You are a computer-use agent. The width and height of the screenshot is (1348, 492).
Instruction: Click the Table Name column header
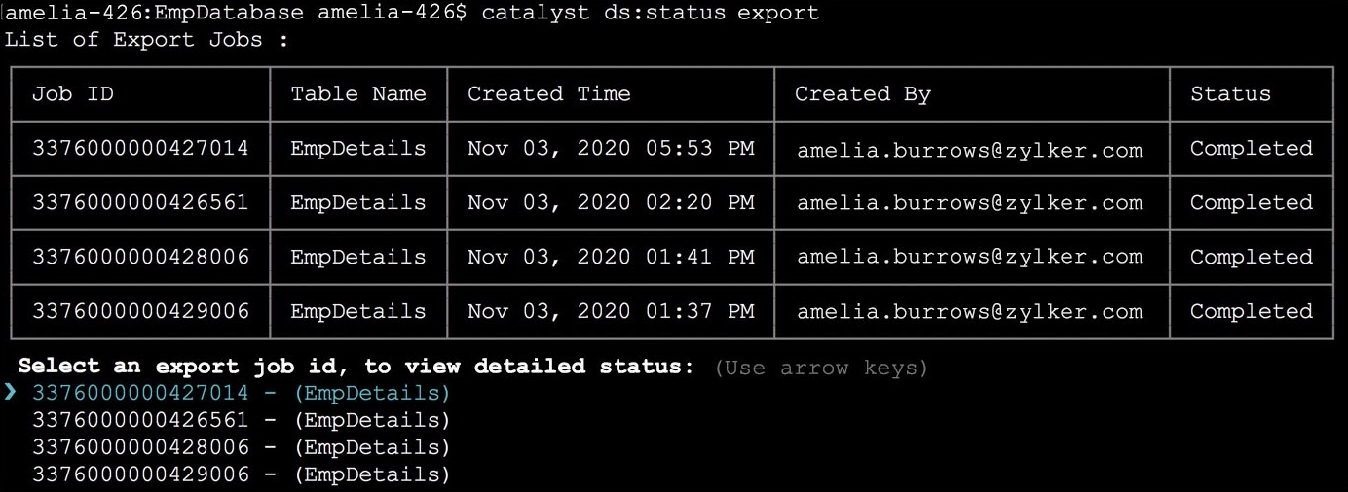[x=358, y=94]
